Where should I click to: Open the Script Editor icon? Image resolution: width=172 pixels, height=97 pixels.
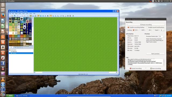(x=66, y=16)
